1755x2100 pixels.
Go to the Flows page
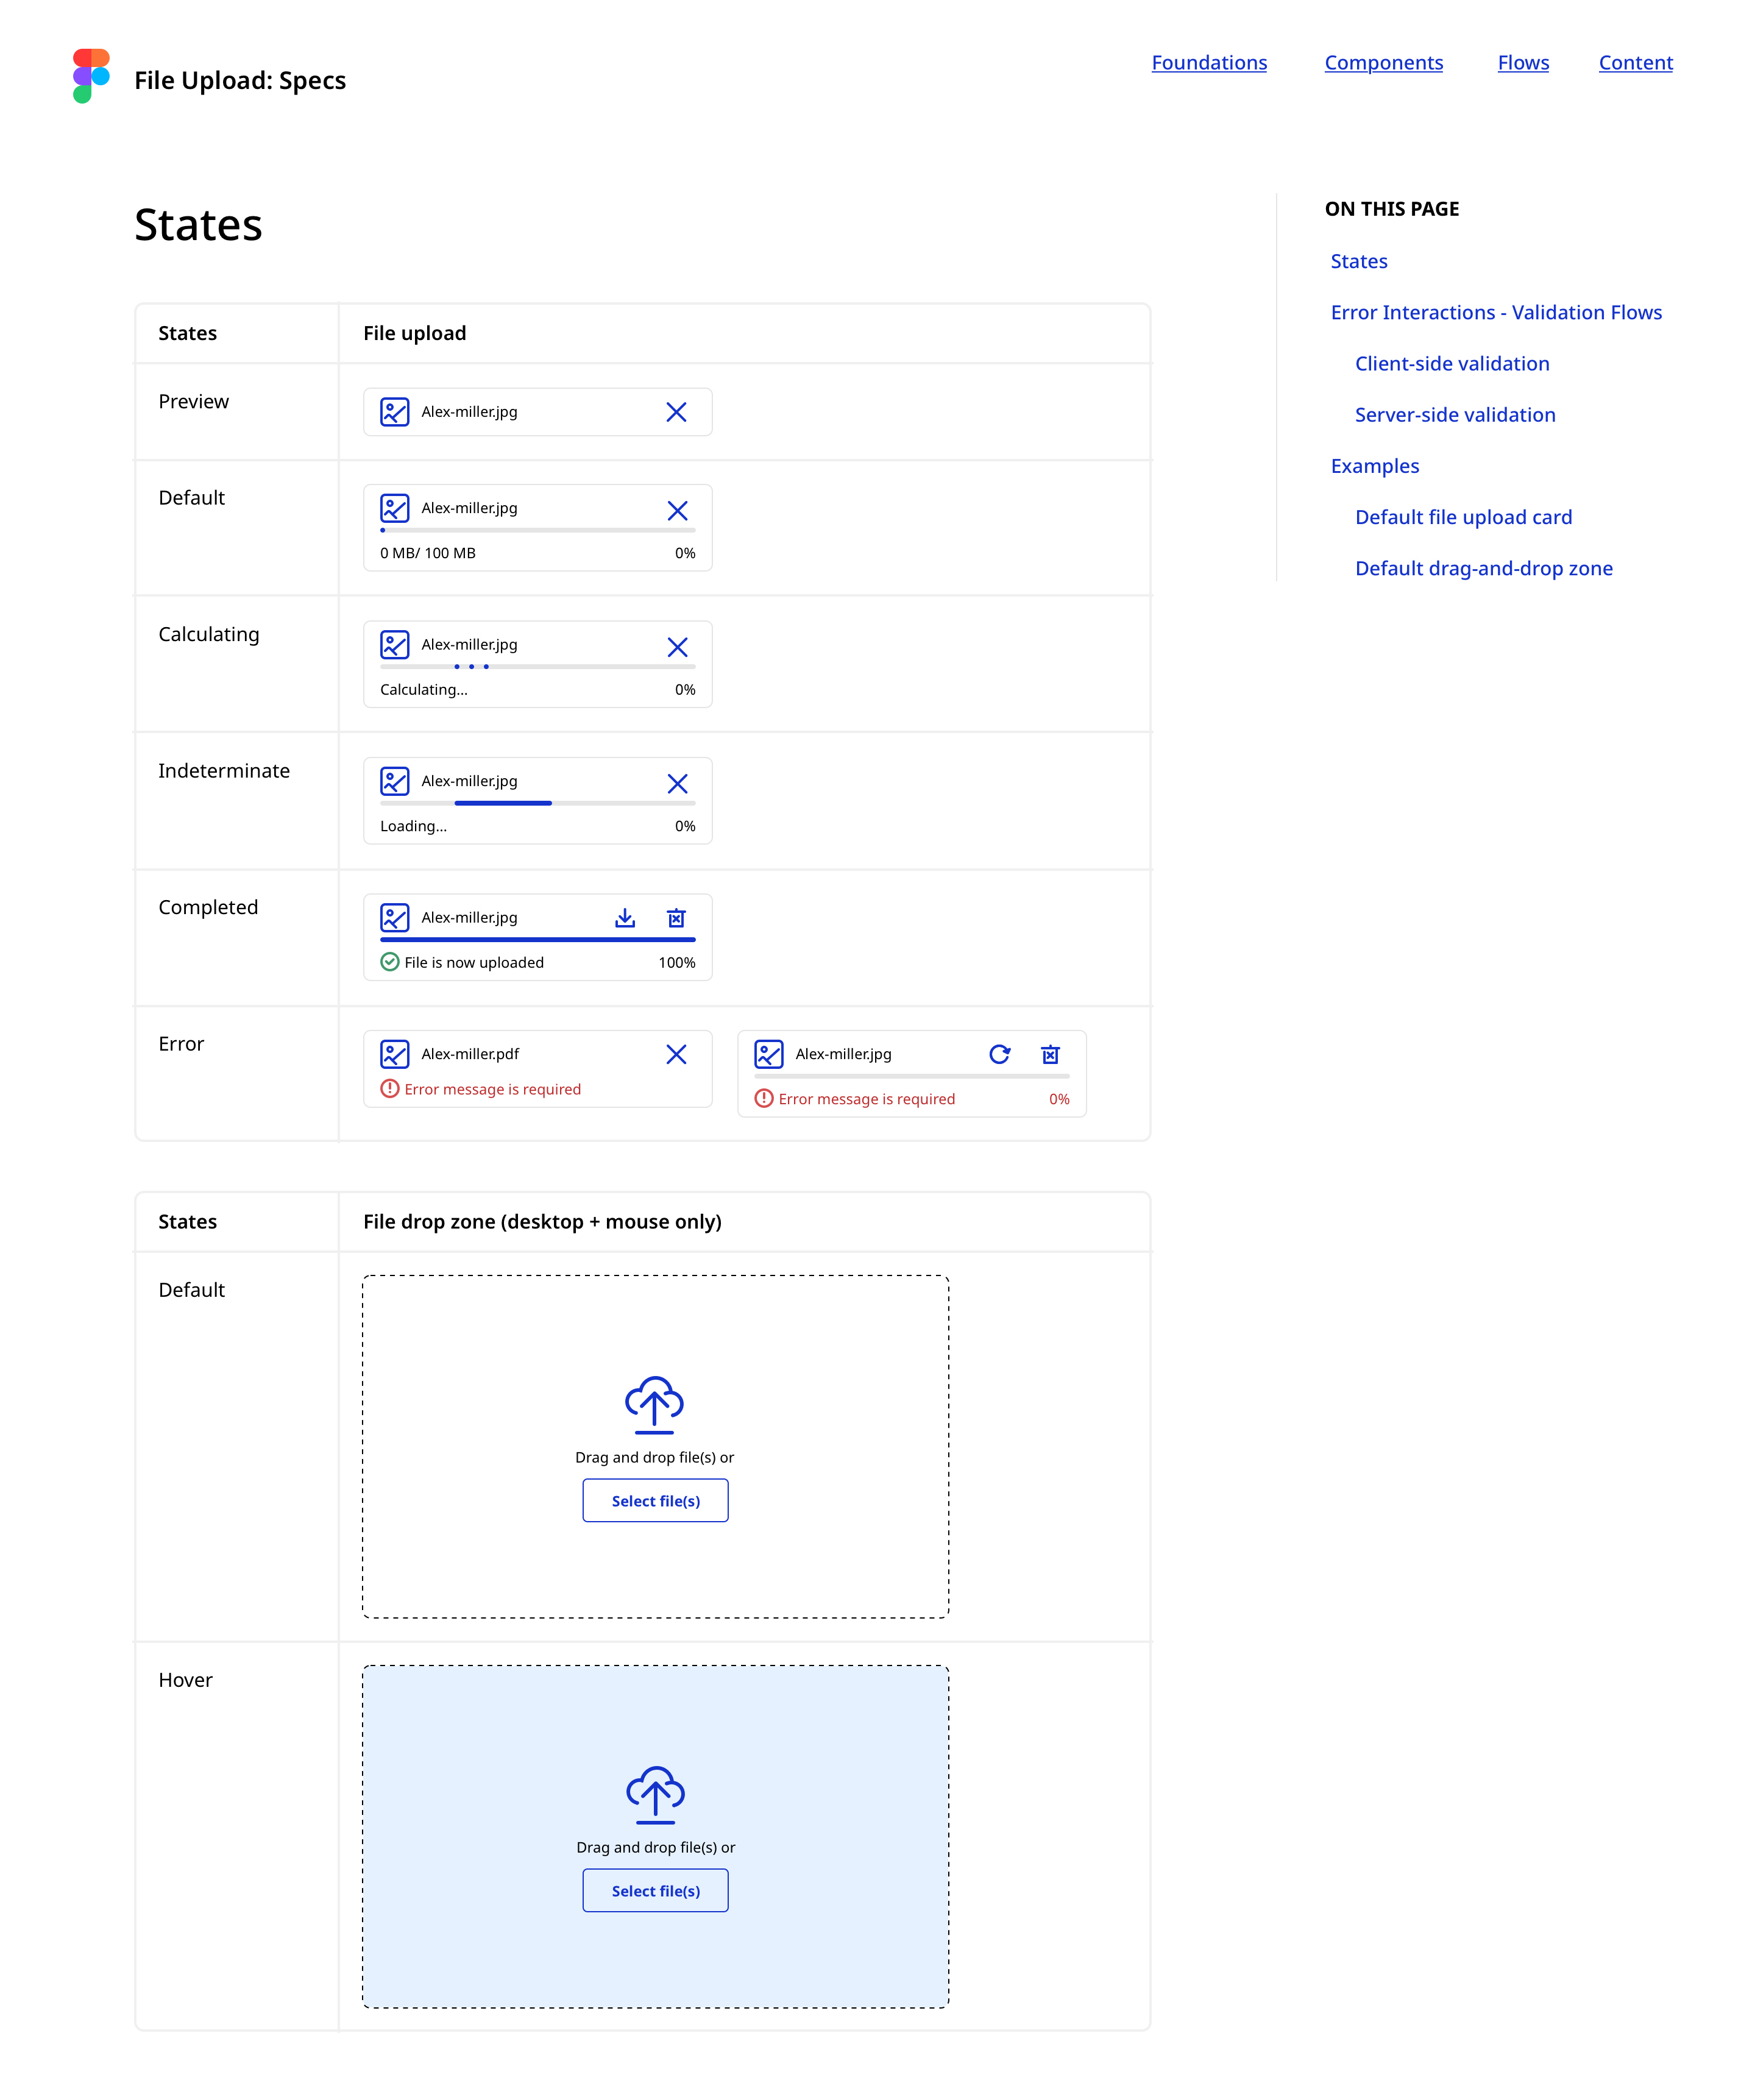(1522, 63)
